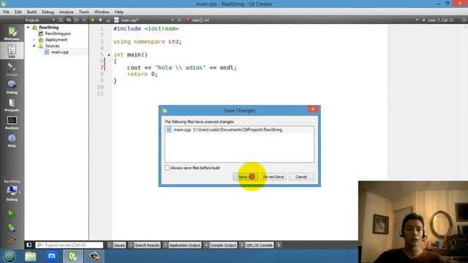
Task: Click the Qt Creator taskbar icon
Action: click(x=73, y=256)
